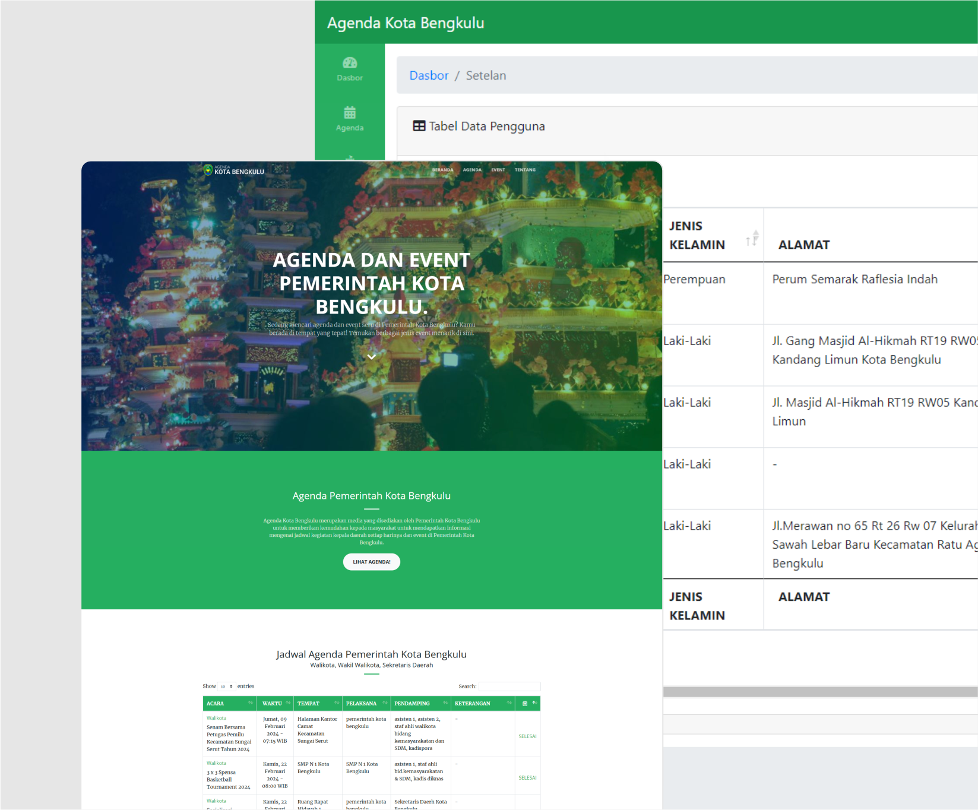Click the Agenda Kota Bengkulu header title
This screenshot has width=978, height=810.
click(x=406, y=23)
